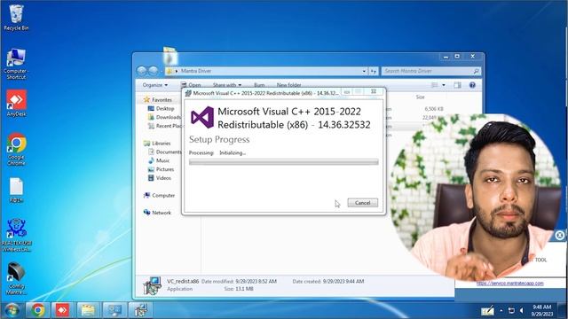
Task: Open the mantratecapp service link
Action: tap(510, 284)
